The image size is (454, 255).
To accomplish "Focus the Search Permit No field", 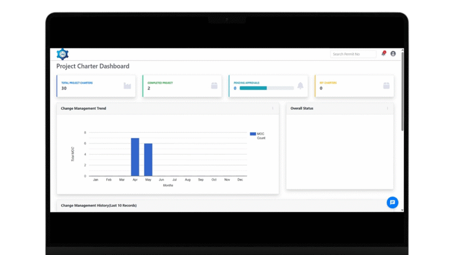I will click(352, 54).
